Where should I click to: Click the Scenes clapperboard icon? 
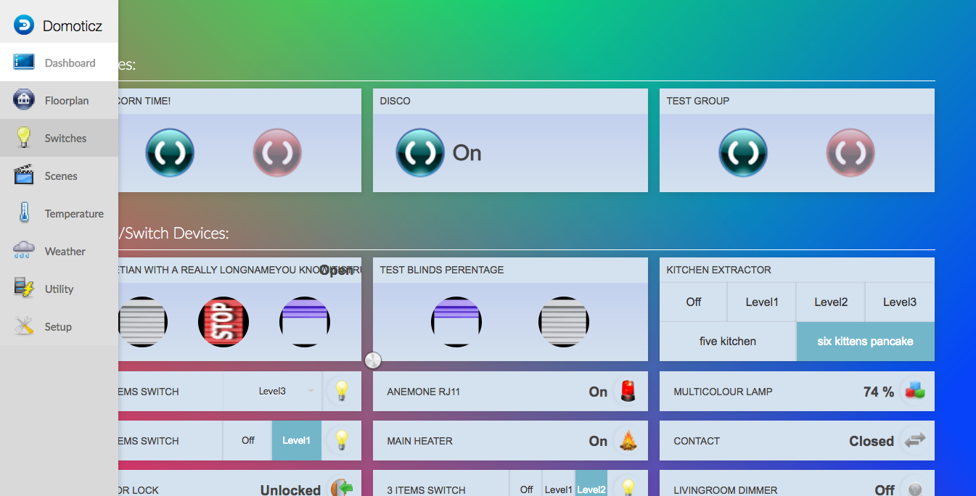pyautogui.click(x=24, y=175)
